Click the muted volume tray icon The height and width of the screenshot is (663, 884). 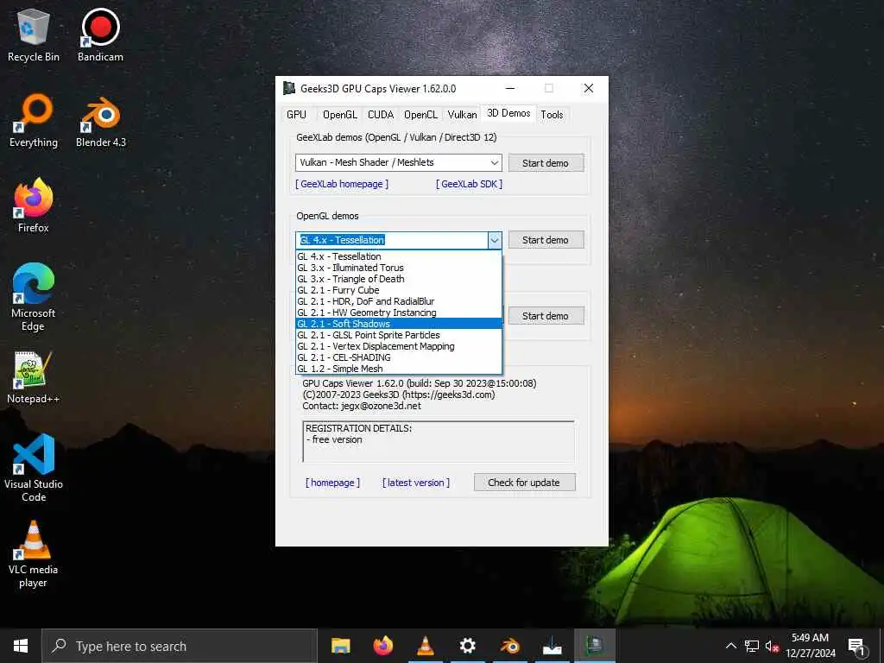(x=772, y=646)
